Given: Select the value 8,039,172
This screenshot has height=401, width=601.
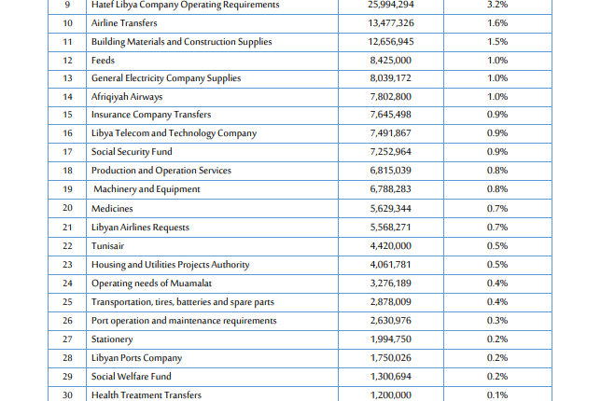Looking at the screenshot, I should tap(391, 78).
